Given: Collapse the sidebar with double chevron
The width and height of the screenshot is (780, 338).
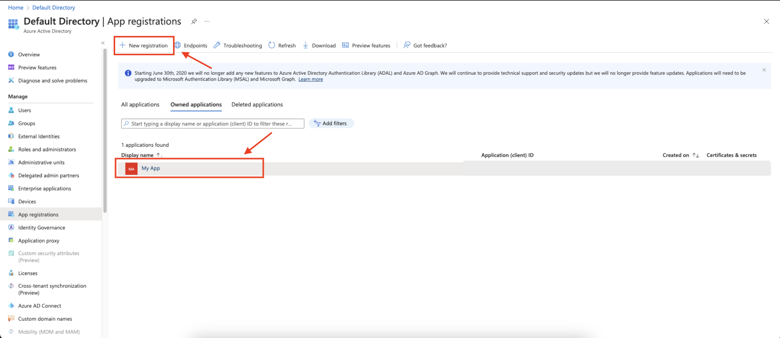Looking at the screenshot, I should (x=103, y=43).
